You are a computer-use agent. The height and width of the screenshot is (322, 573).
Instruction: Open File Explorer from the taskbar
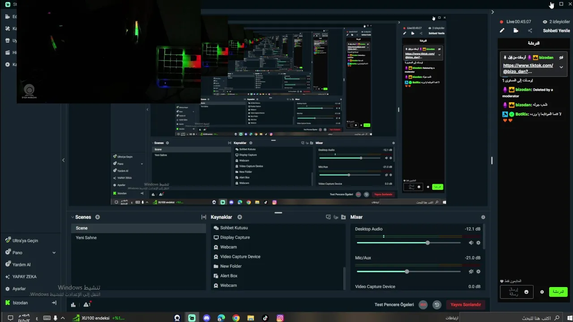point(251,318)
